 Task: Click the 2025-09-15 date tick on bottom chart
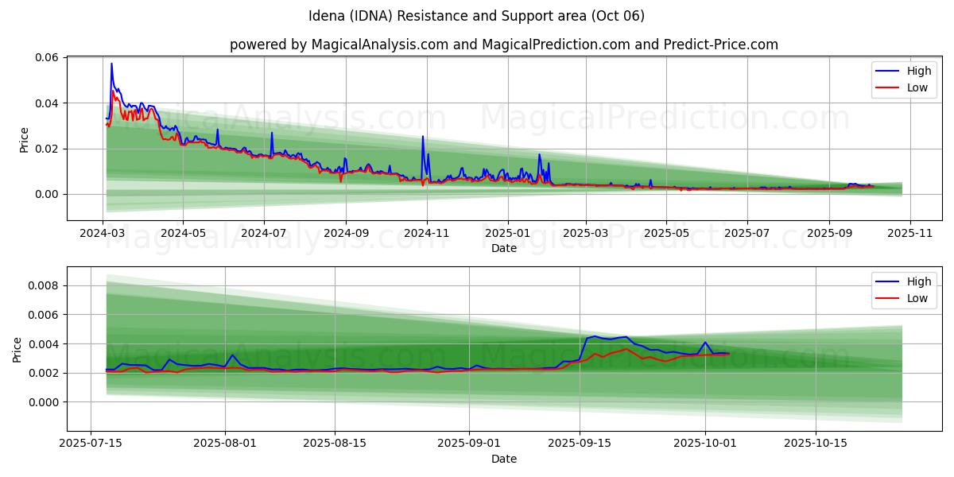579,444
